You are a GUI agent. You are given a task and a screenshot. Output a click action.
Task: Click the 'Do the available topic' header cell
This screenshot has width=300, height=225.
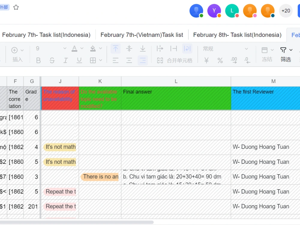click(100, 98)
